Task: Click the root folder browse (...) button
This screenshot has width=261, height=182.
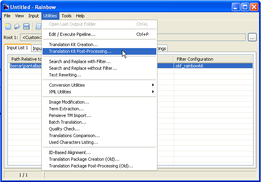Action: pyautogui.click(x=252, y=37)
